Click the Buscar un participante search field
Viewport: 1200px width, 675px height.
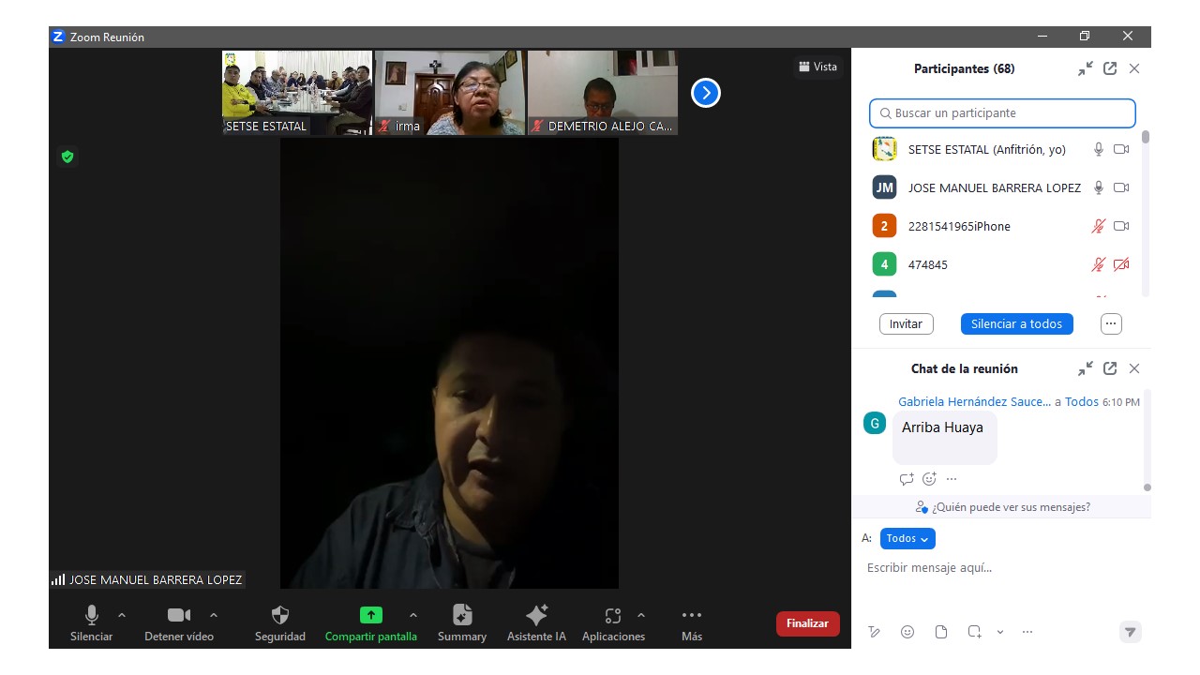1002,113
